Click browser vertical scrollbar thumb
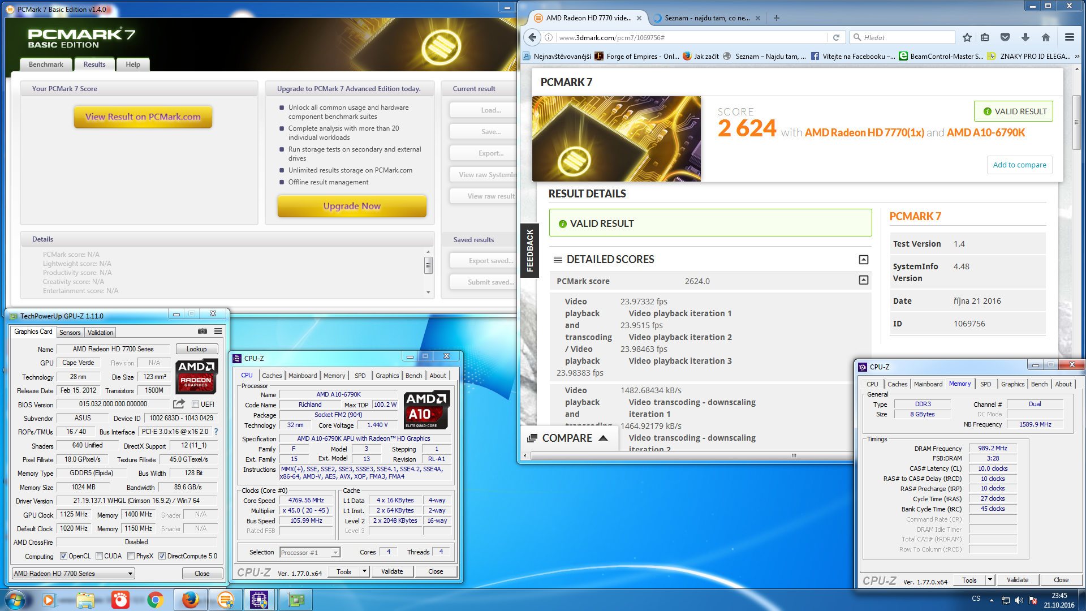This screenshot has width=1086, height=611. coord(1077,122)
